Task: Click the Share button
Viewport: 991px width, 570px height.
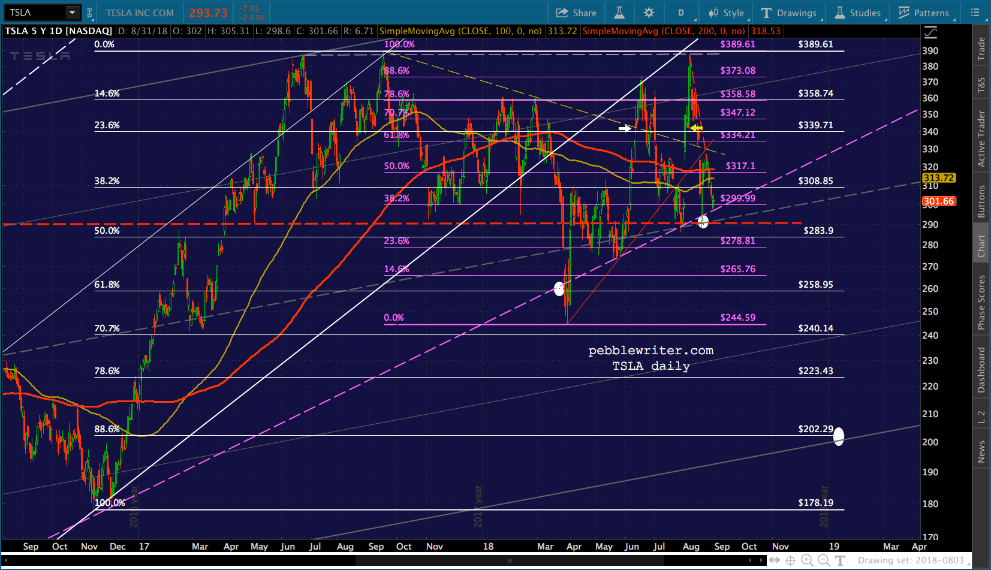Action: (x=576, y=13)
